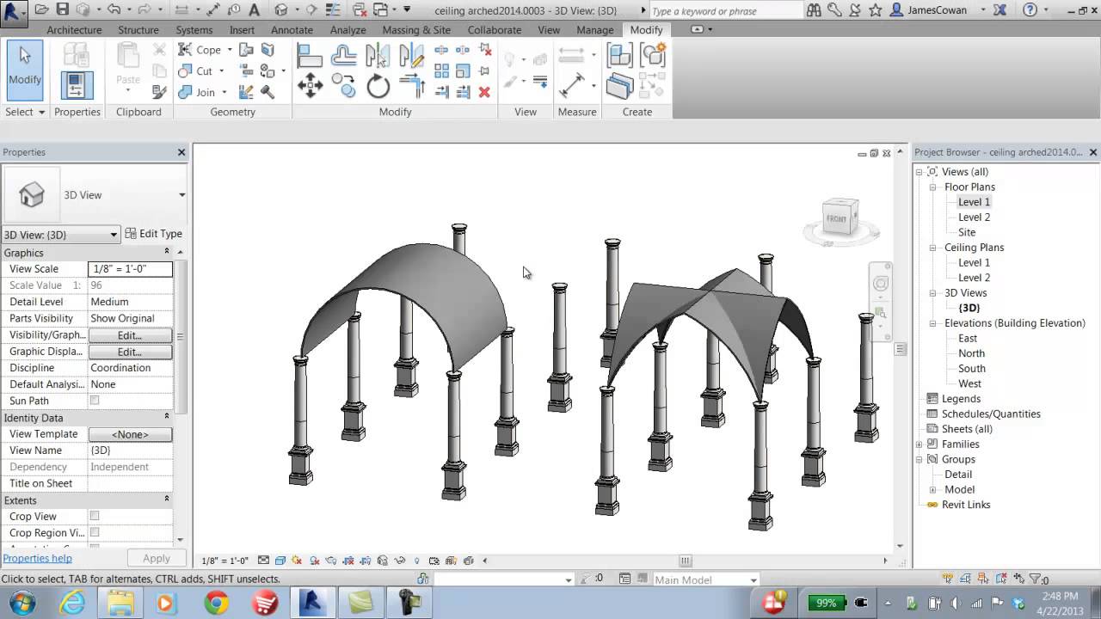
Task: Toggle Select Underlay Elements icon in status bar
Action: 965,579
